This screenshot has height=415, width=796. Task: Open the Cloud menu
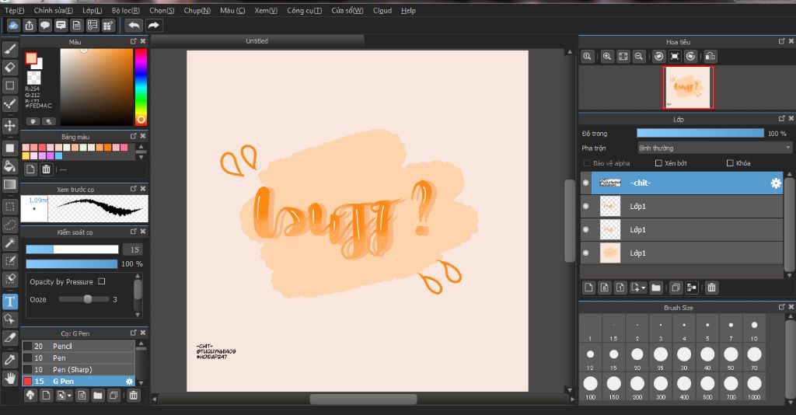pyautogui.click(x=382, y=10)
